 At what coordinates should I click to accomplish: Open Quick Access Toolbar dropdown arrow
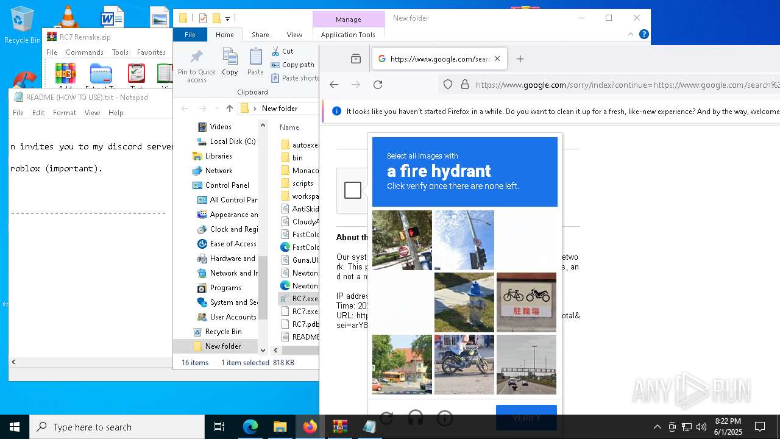click(227, 18)
